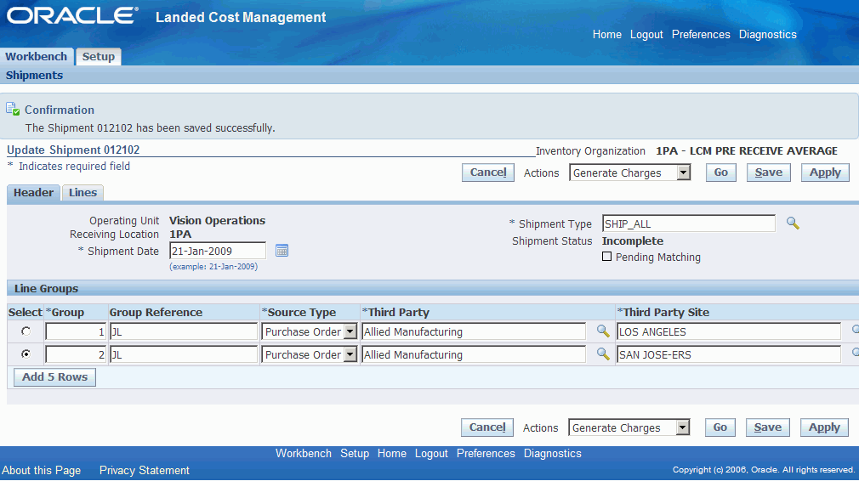Click the bottom Cancel button
The image size is (859, 481).
(487, 427)
